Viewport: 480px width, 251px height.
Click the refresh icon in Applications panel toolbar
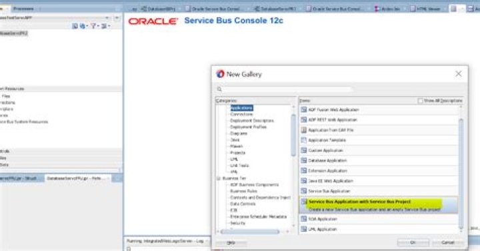point(83,26)
